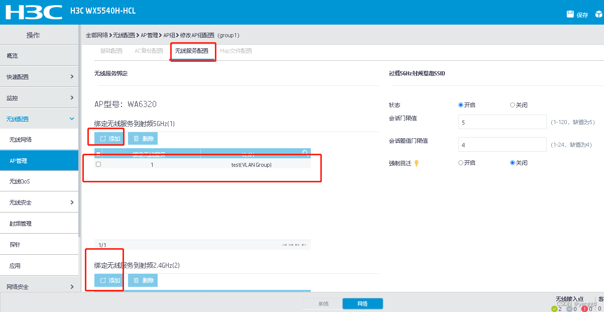The width and height of the screenshot is (604, 312).
Task: Click the 系统 button at the bottom
Action: (322, 303)
